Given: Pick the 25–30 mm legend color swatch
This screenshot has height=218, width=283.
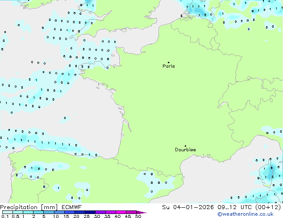Looking at the screenshot, I should pos(90,212).
